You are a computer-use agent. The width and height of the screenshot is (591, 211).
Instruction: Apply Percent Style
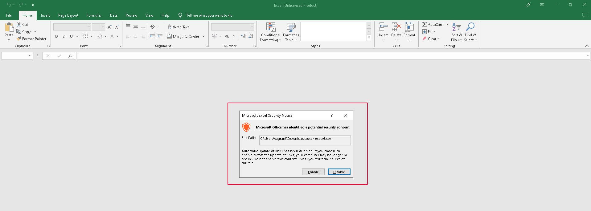(227, 36)
